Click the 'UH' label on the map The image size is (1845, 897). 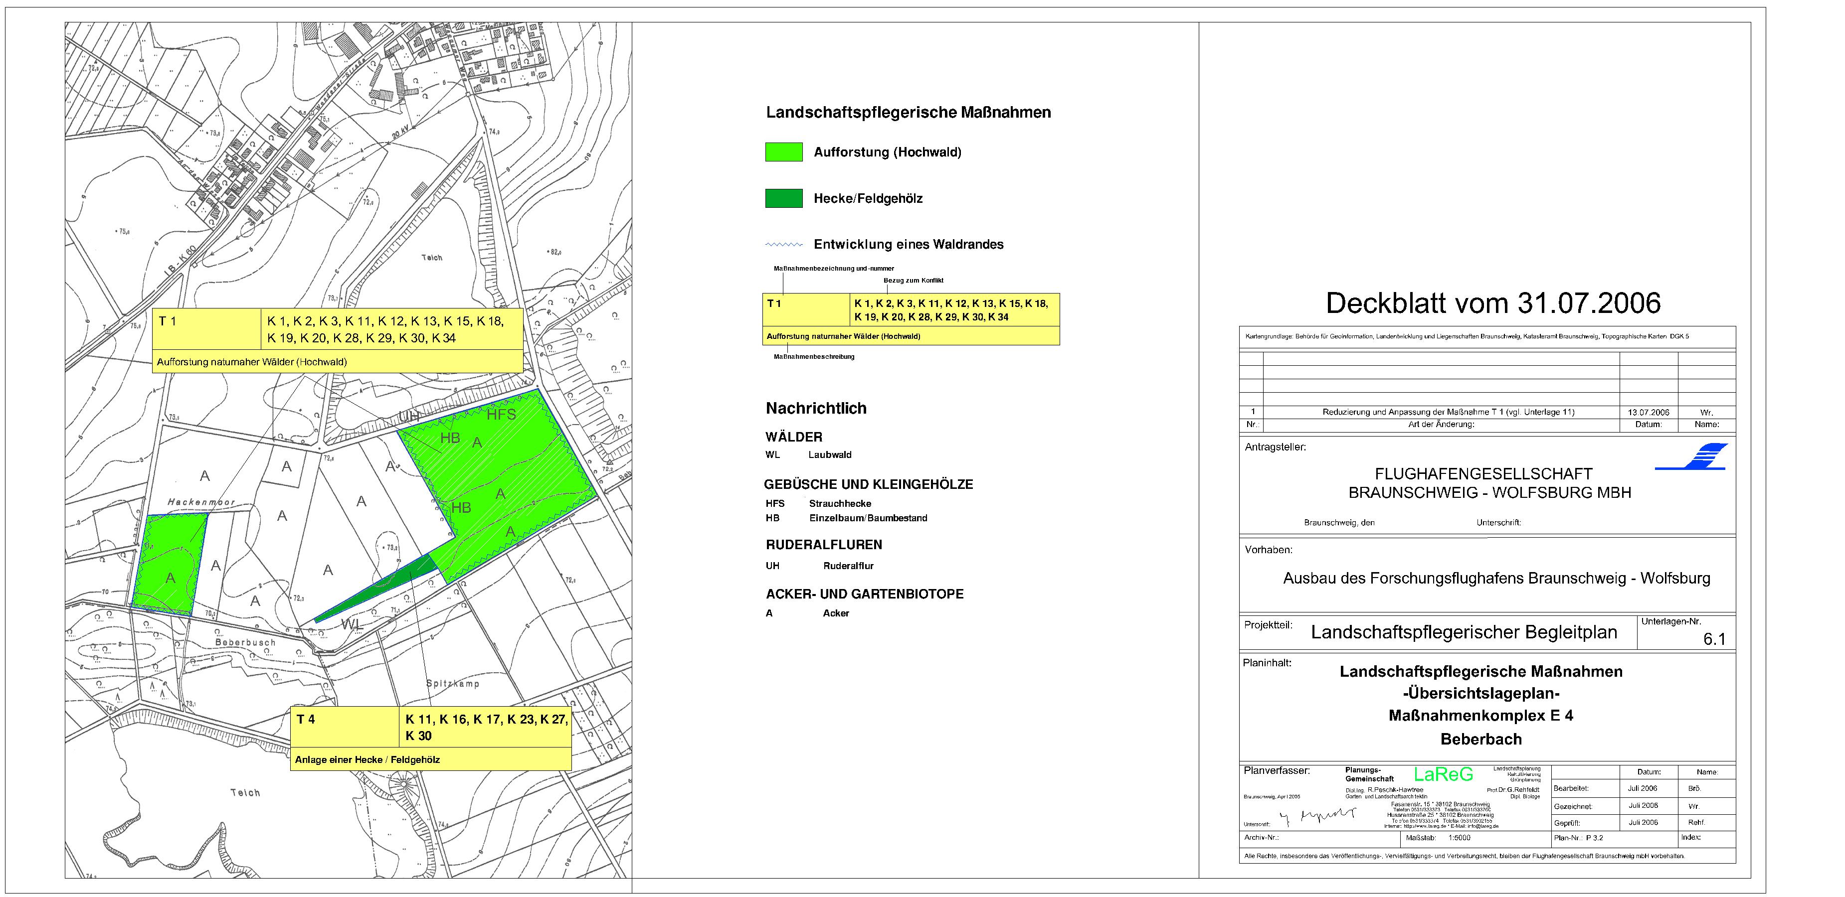(x=409, y=416)
